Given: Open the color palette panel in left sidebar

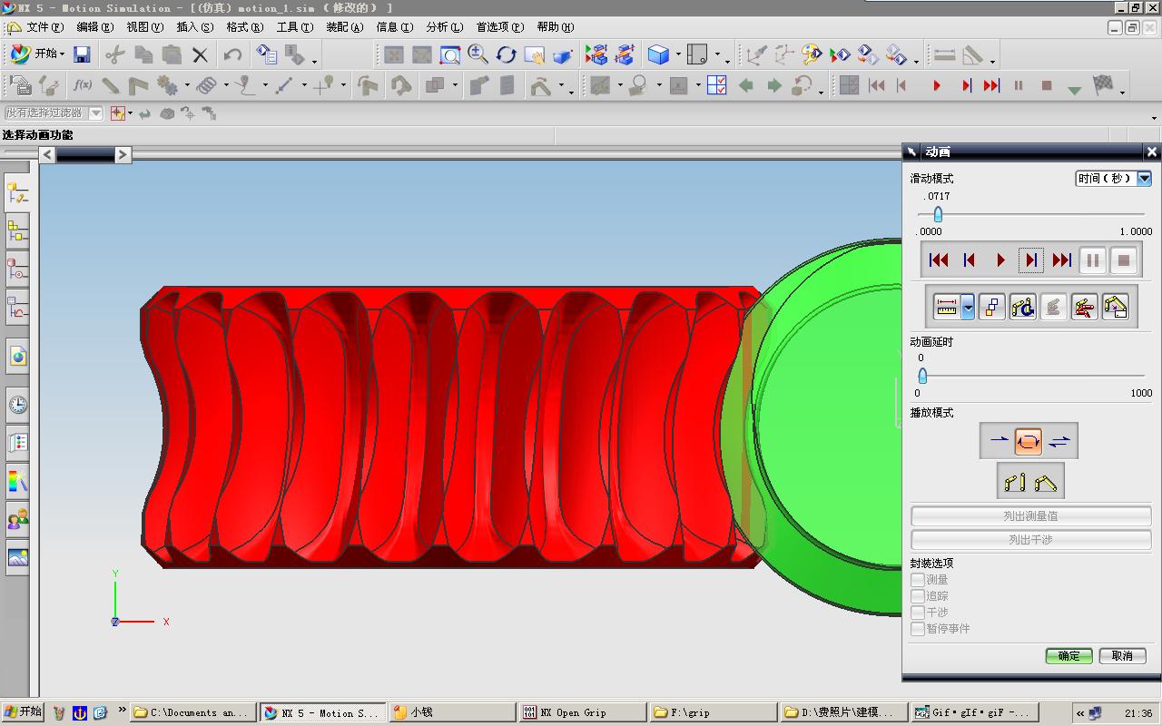Looking at the screenshot, I should 17,481.
